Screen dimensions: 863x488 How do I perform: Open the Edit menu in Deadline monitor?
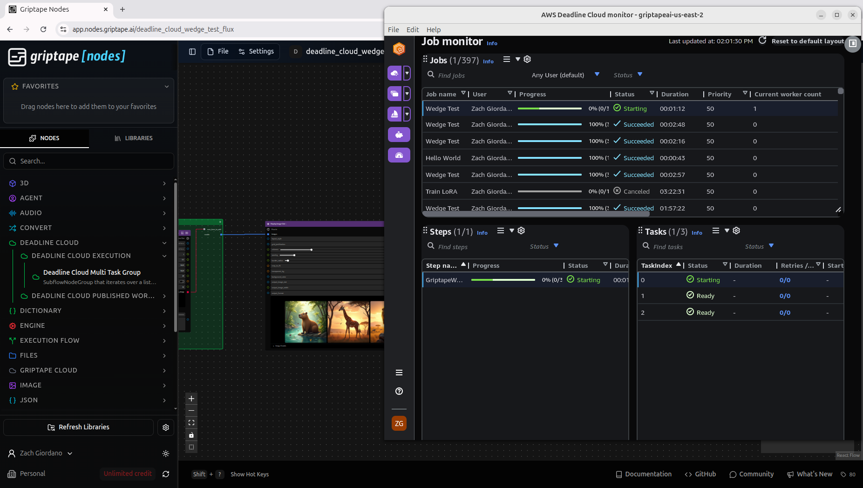pos(413,29)
